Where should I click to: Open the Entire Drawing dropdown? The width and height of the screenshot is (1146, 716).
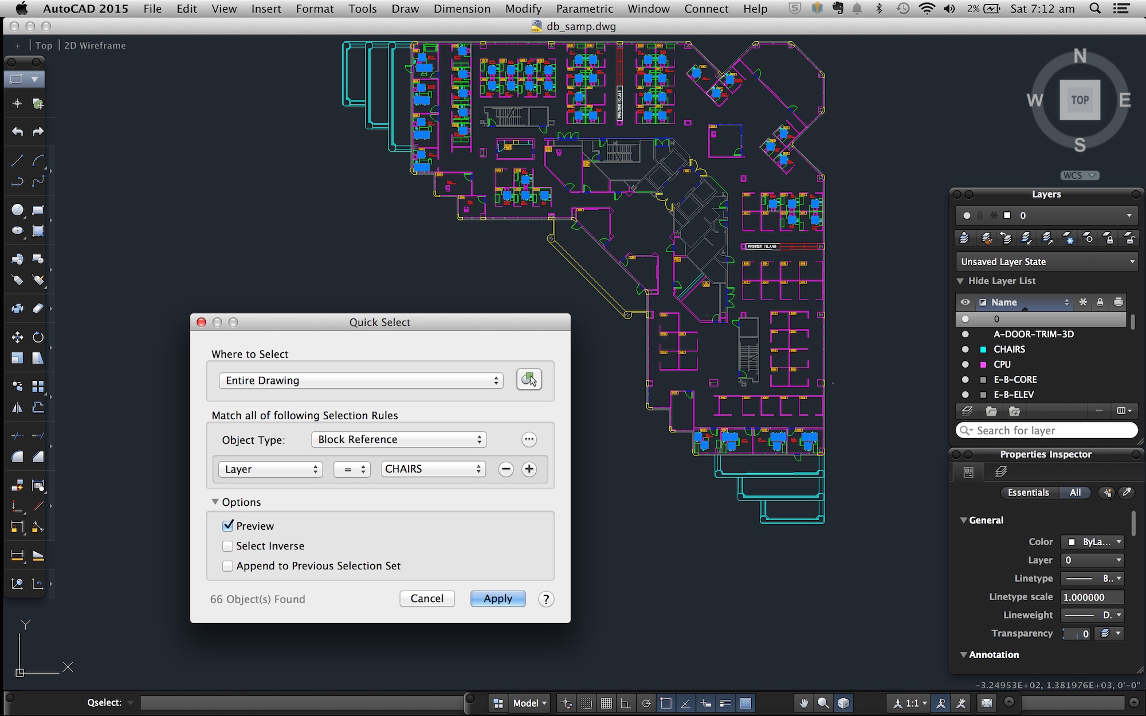pyautogui.click(x=361, y=380)
